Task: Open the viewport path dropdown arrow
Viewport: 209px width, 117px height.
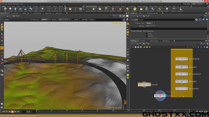Action: [111, 16]
